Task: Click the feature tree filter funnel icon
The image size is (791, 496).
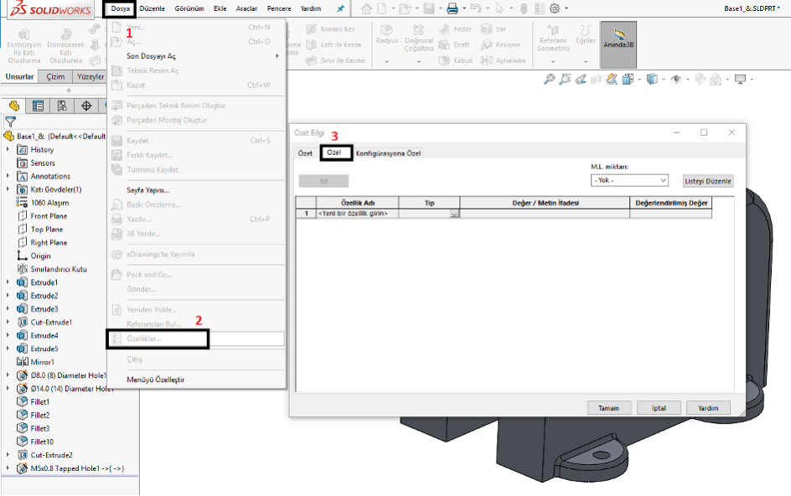Action: (x=10, y=121)
